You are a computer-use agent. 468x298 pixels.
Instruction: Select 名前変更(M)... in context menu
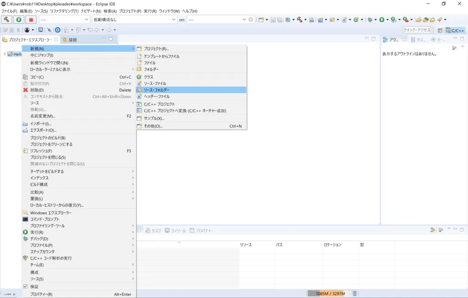pyautogui.click(x=79, y=116)
